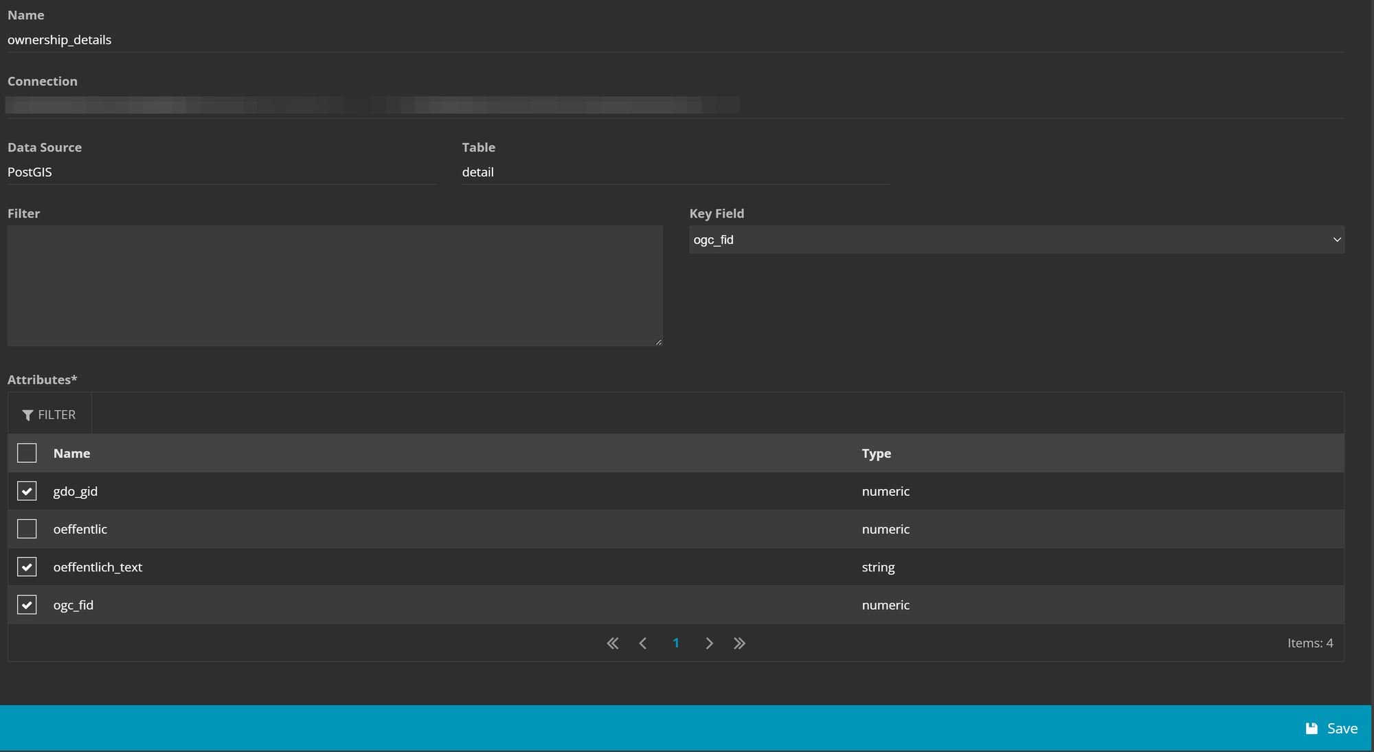Image resolution: width=1374 pixels, height=752 pixels.
Task: Go to next attributes page
Action: click(709, 643)
